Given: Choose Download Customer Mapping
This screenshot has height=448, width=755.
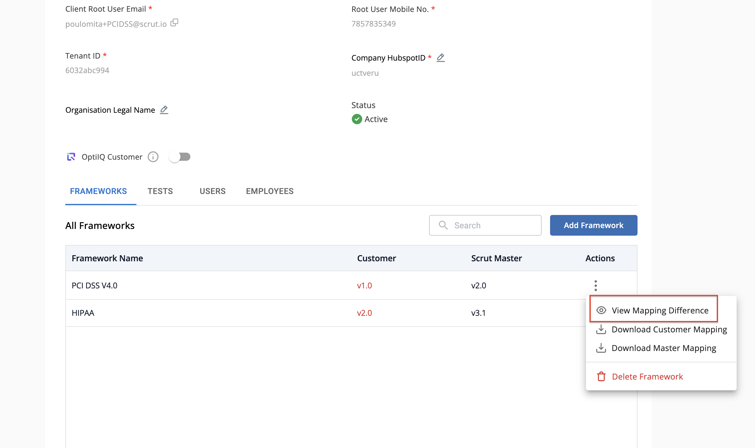Looking at the screenshot, I should tap(661, 329).
